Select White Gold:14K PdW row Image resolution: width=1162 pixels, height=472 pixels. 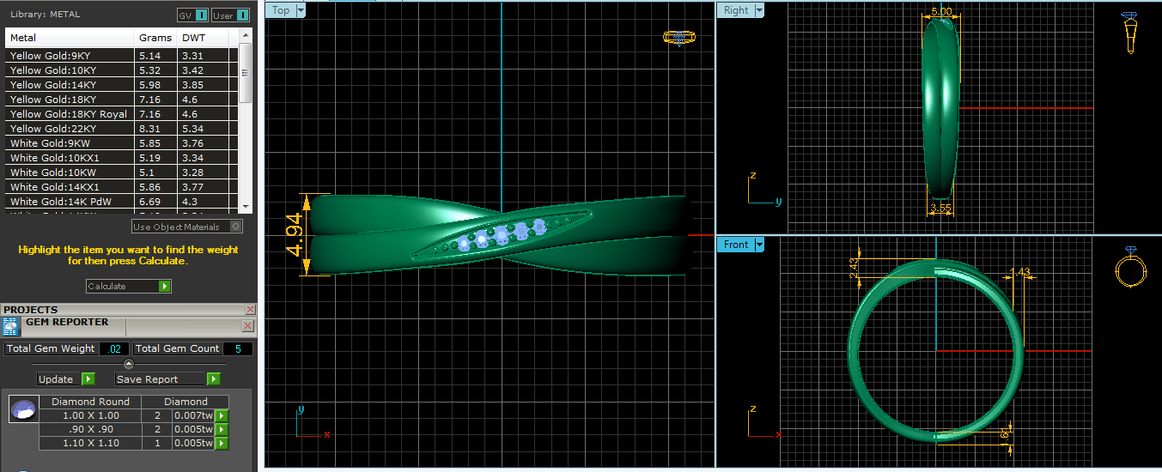(x=121, y=201)
